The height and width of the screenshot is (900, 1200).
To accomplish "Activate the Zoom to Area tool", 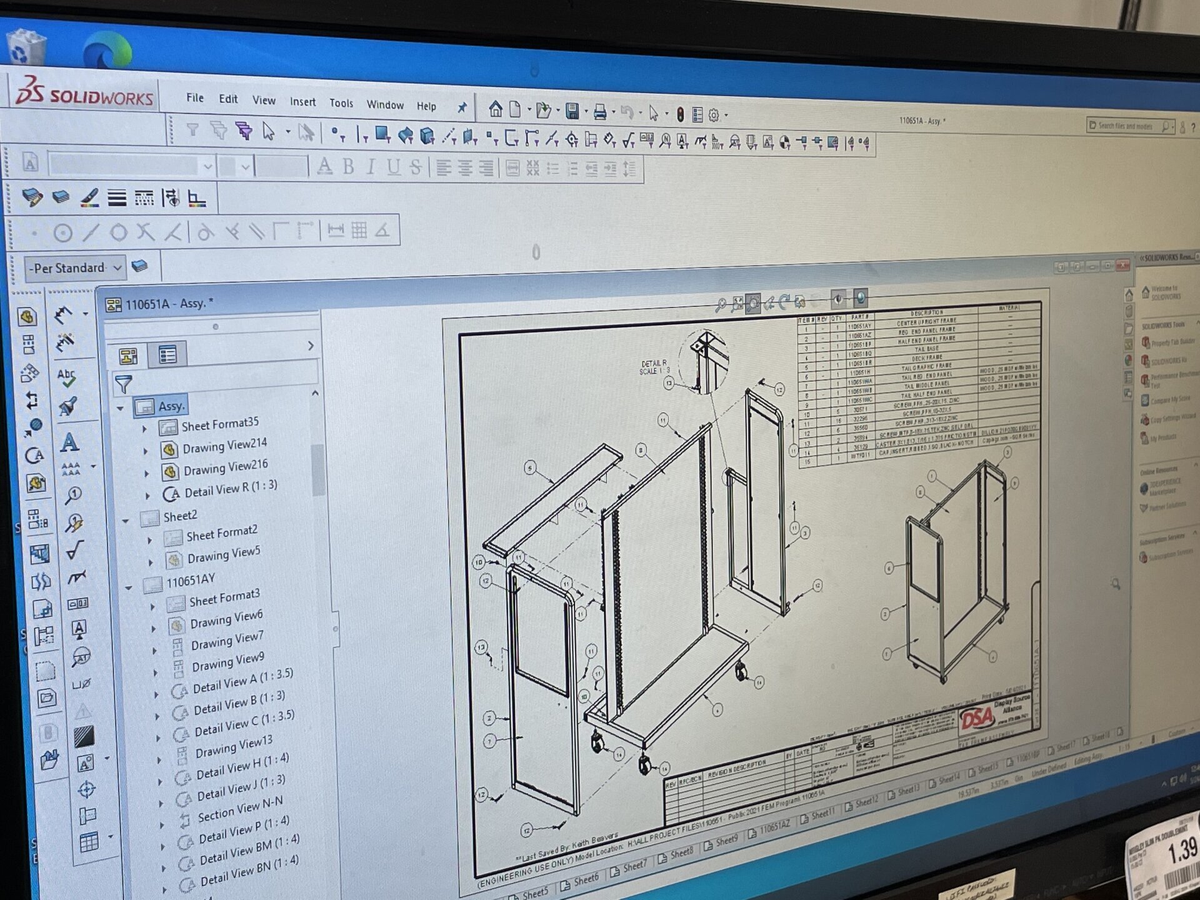I will pyautogui.click(x=752, y=302).
